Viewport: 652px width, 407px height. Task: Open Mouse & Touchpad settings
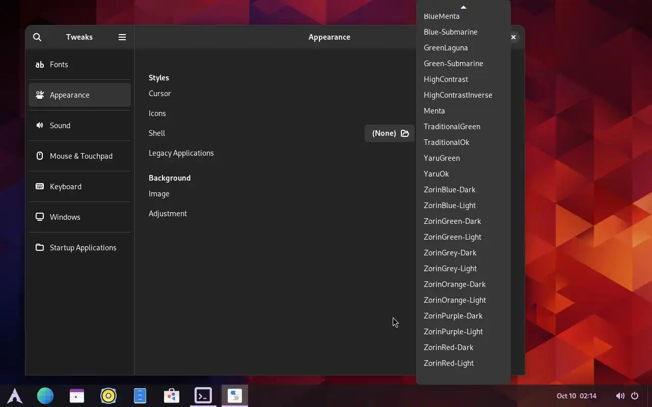tap(80, 156)
